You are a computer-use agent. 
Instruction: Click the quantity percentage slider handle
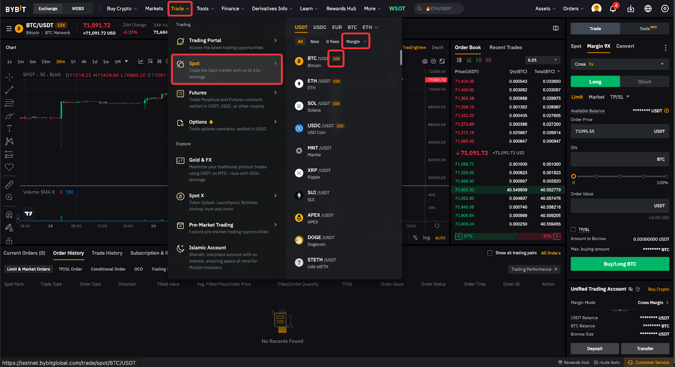tap(573, 176)
